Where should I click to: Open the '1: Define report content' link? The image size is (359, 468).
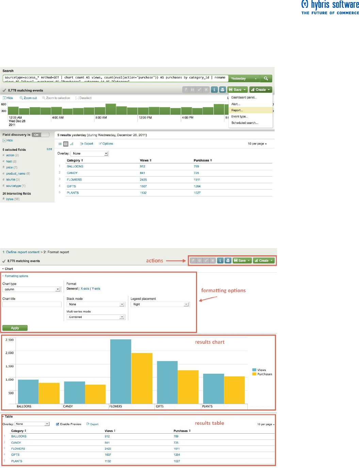click(21, 252)
